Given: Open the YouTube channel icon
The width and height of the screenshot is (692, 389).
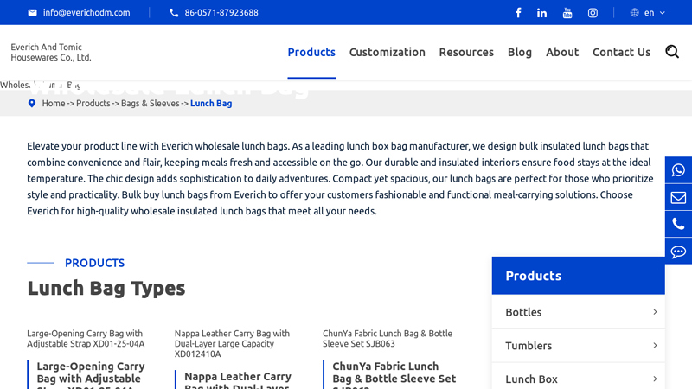Looking at the screenshot, I should pos(567,13).
